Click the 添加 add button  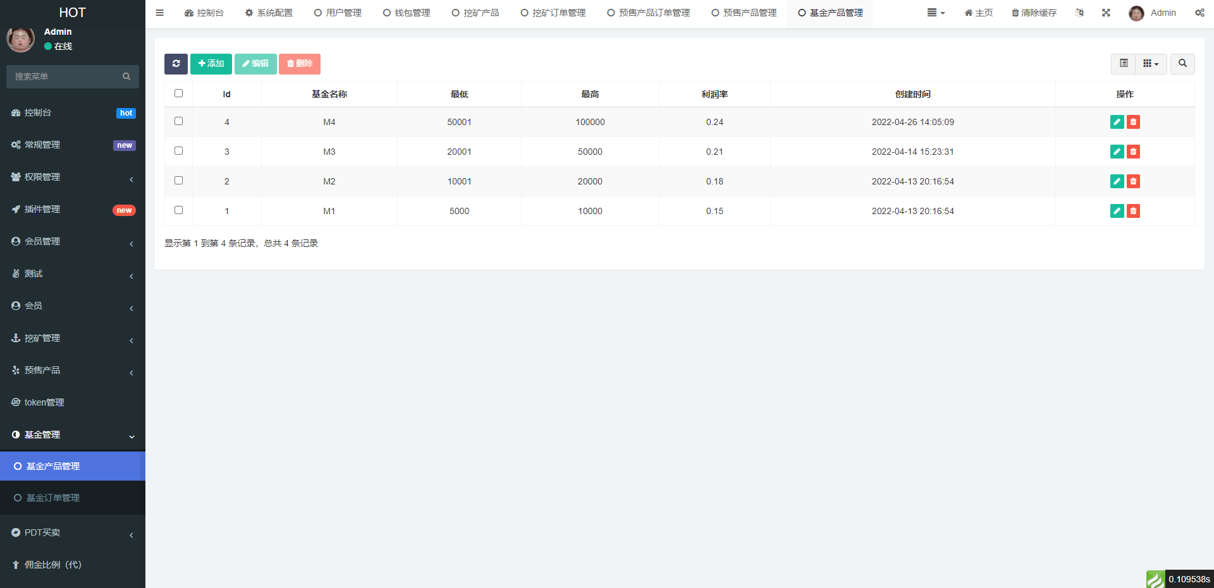(211, 64)
